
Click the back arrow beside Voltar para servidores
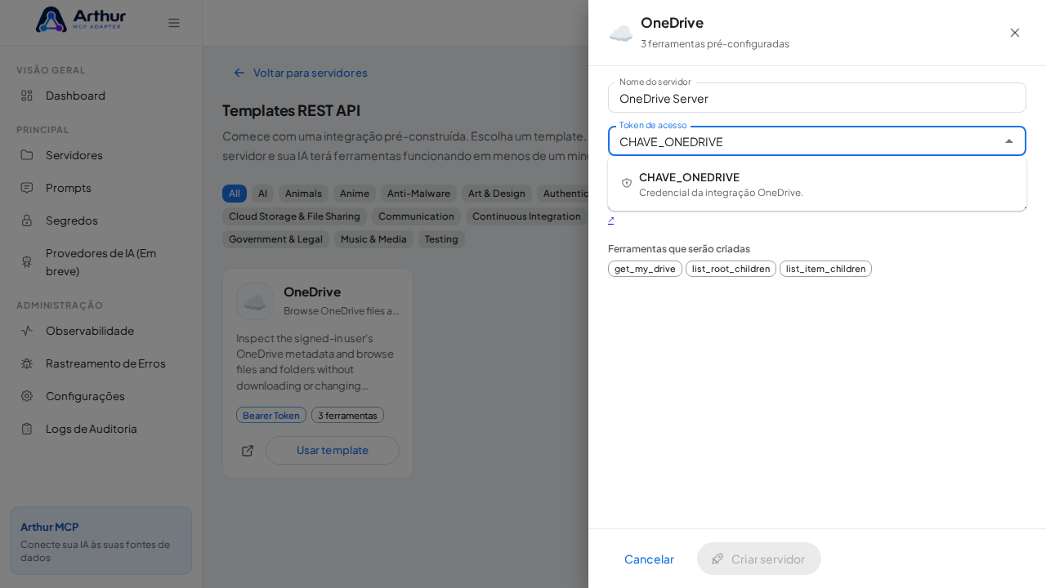[239, 73]
